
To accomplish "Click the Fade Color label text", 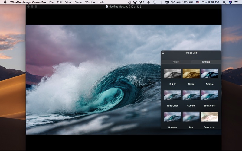I will 172,106.
